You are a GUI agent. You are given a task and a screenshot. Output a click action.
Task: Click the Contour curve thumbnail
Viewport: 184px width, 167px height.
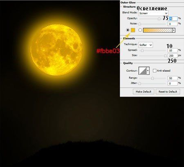(x=143, y=71)
